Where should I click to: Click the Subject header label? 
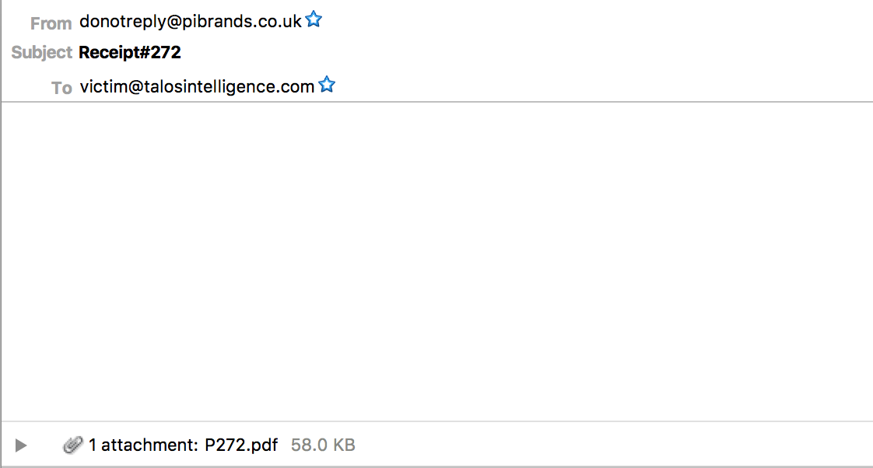coord(42,52)
